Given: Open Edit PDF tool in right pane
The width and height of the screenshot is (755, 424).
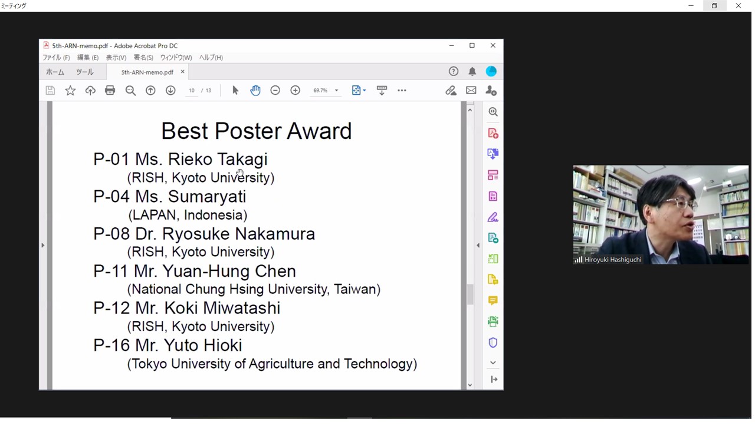Looking at the screenshot, I should (493, 196).
